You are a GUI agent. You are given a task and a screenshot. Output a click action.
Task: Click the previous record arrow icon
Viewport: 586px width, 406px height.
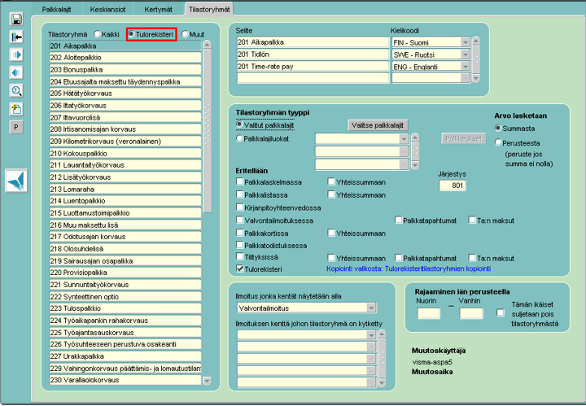pos(16,73)
